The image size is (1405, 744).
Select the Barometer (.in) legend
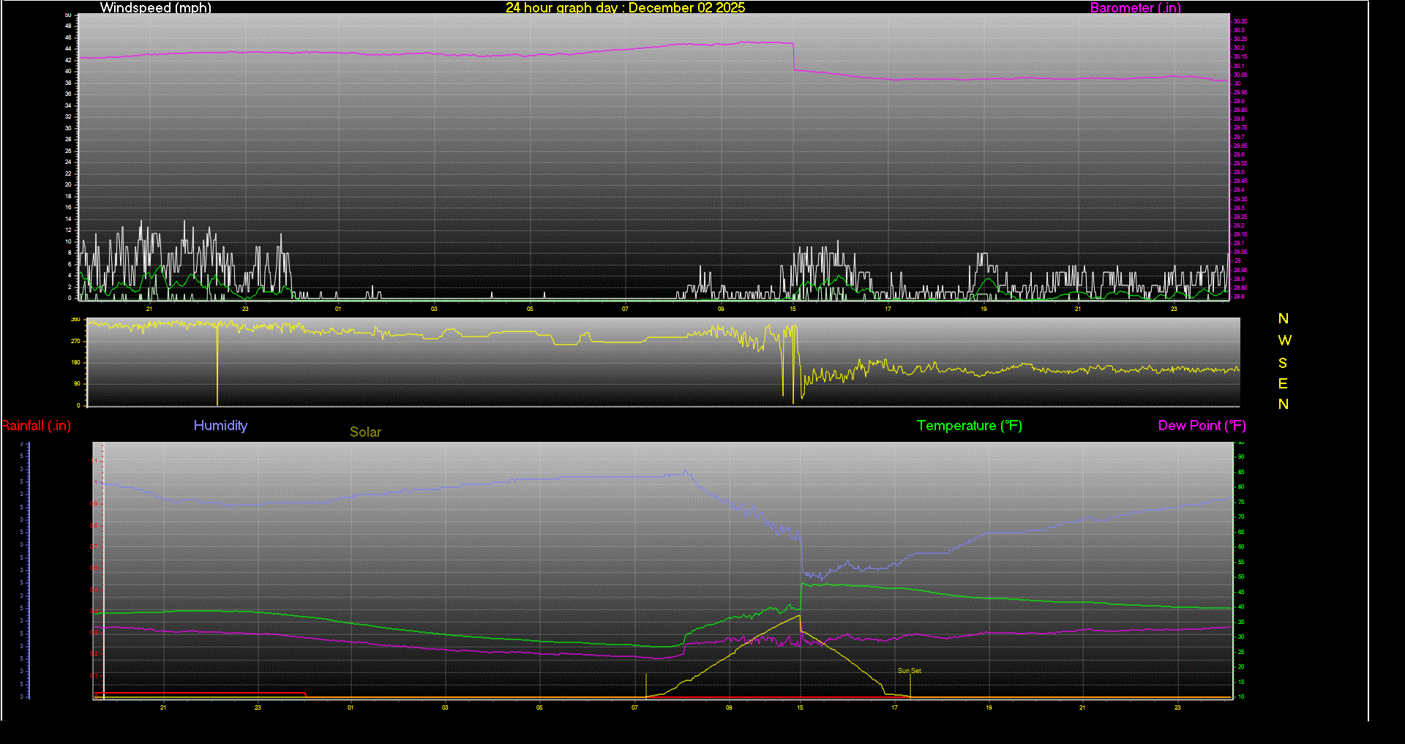coord(1135,8)
